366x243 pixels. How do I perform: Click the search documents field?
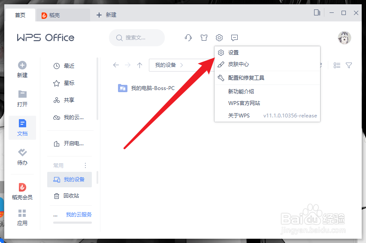tap(137, 38)
